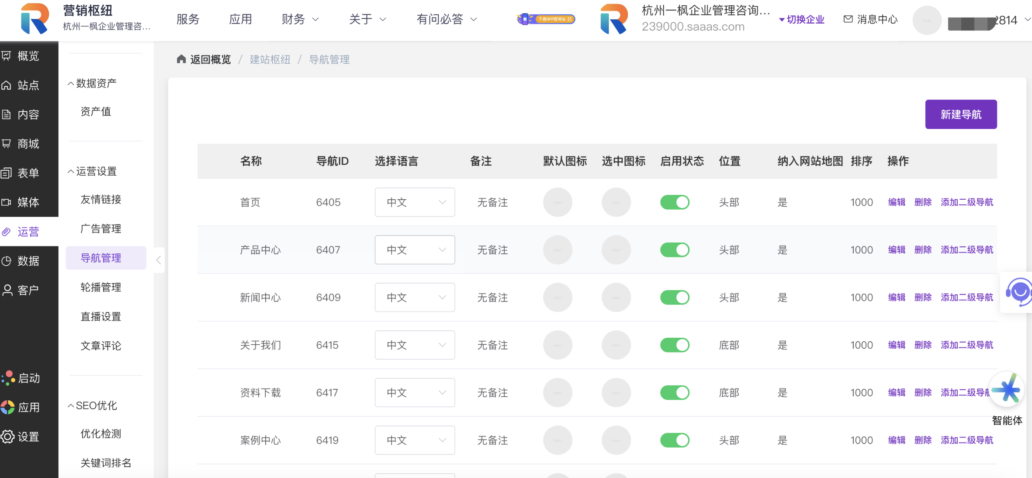Open the 站点 sidebar section
1032x478 pixels.
coord(27,85)
